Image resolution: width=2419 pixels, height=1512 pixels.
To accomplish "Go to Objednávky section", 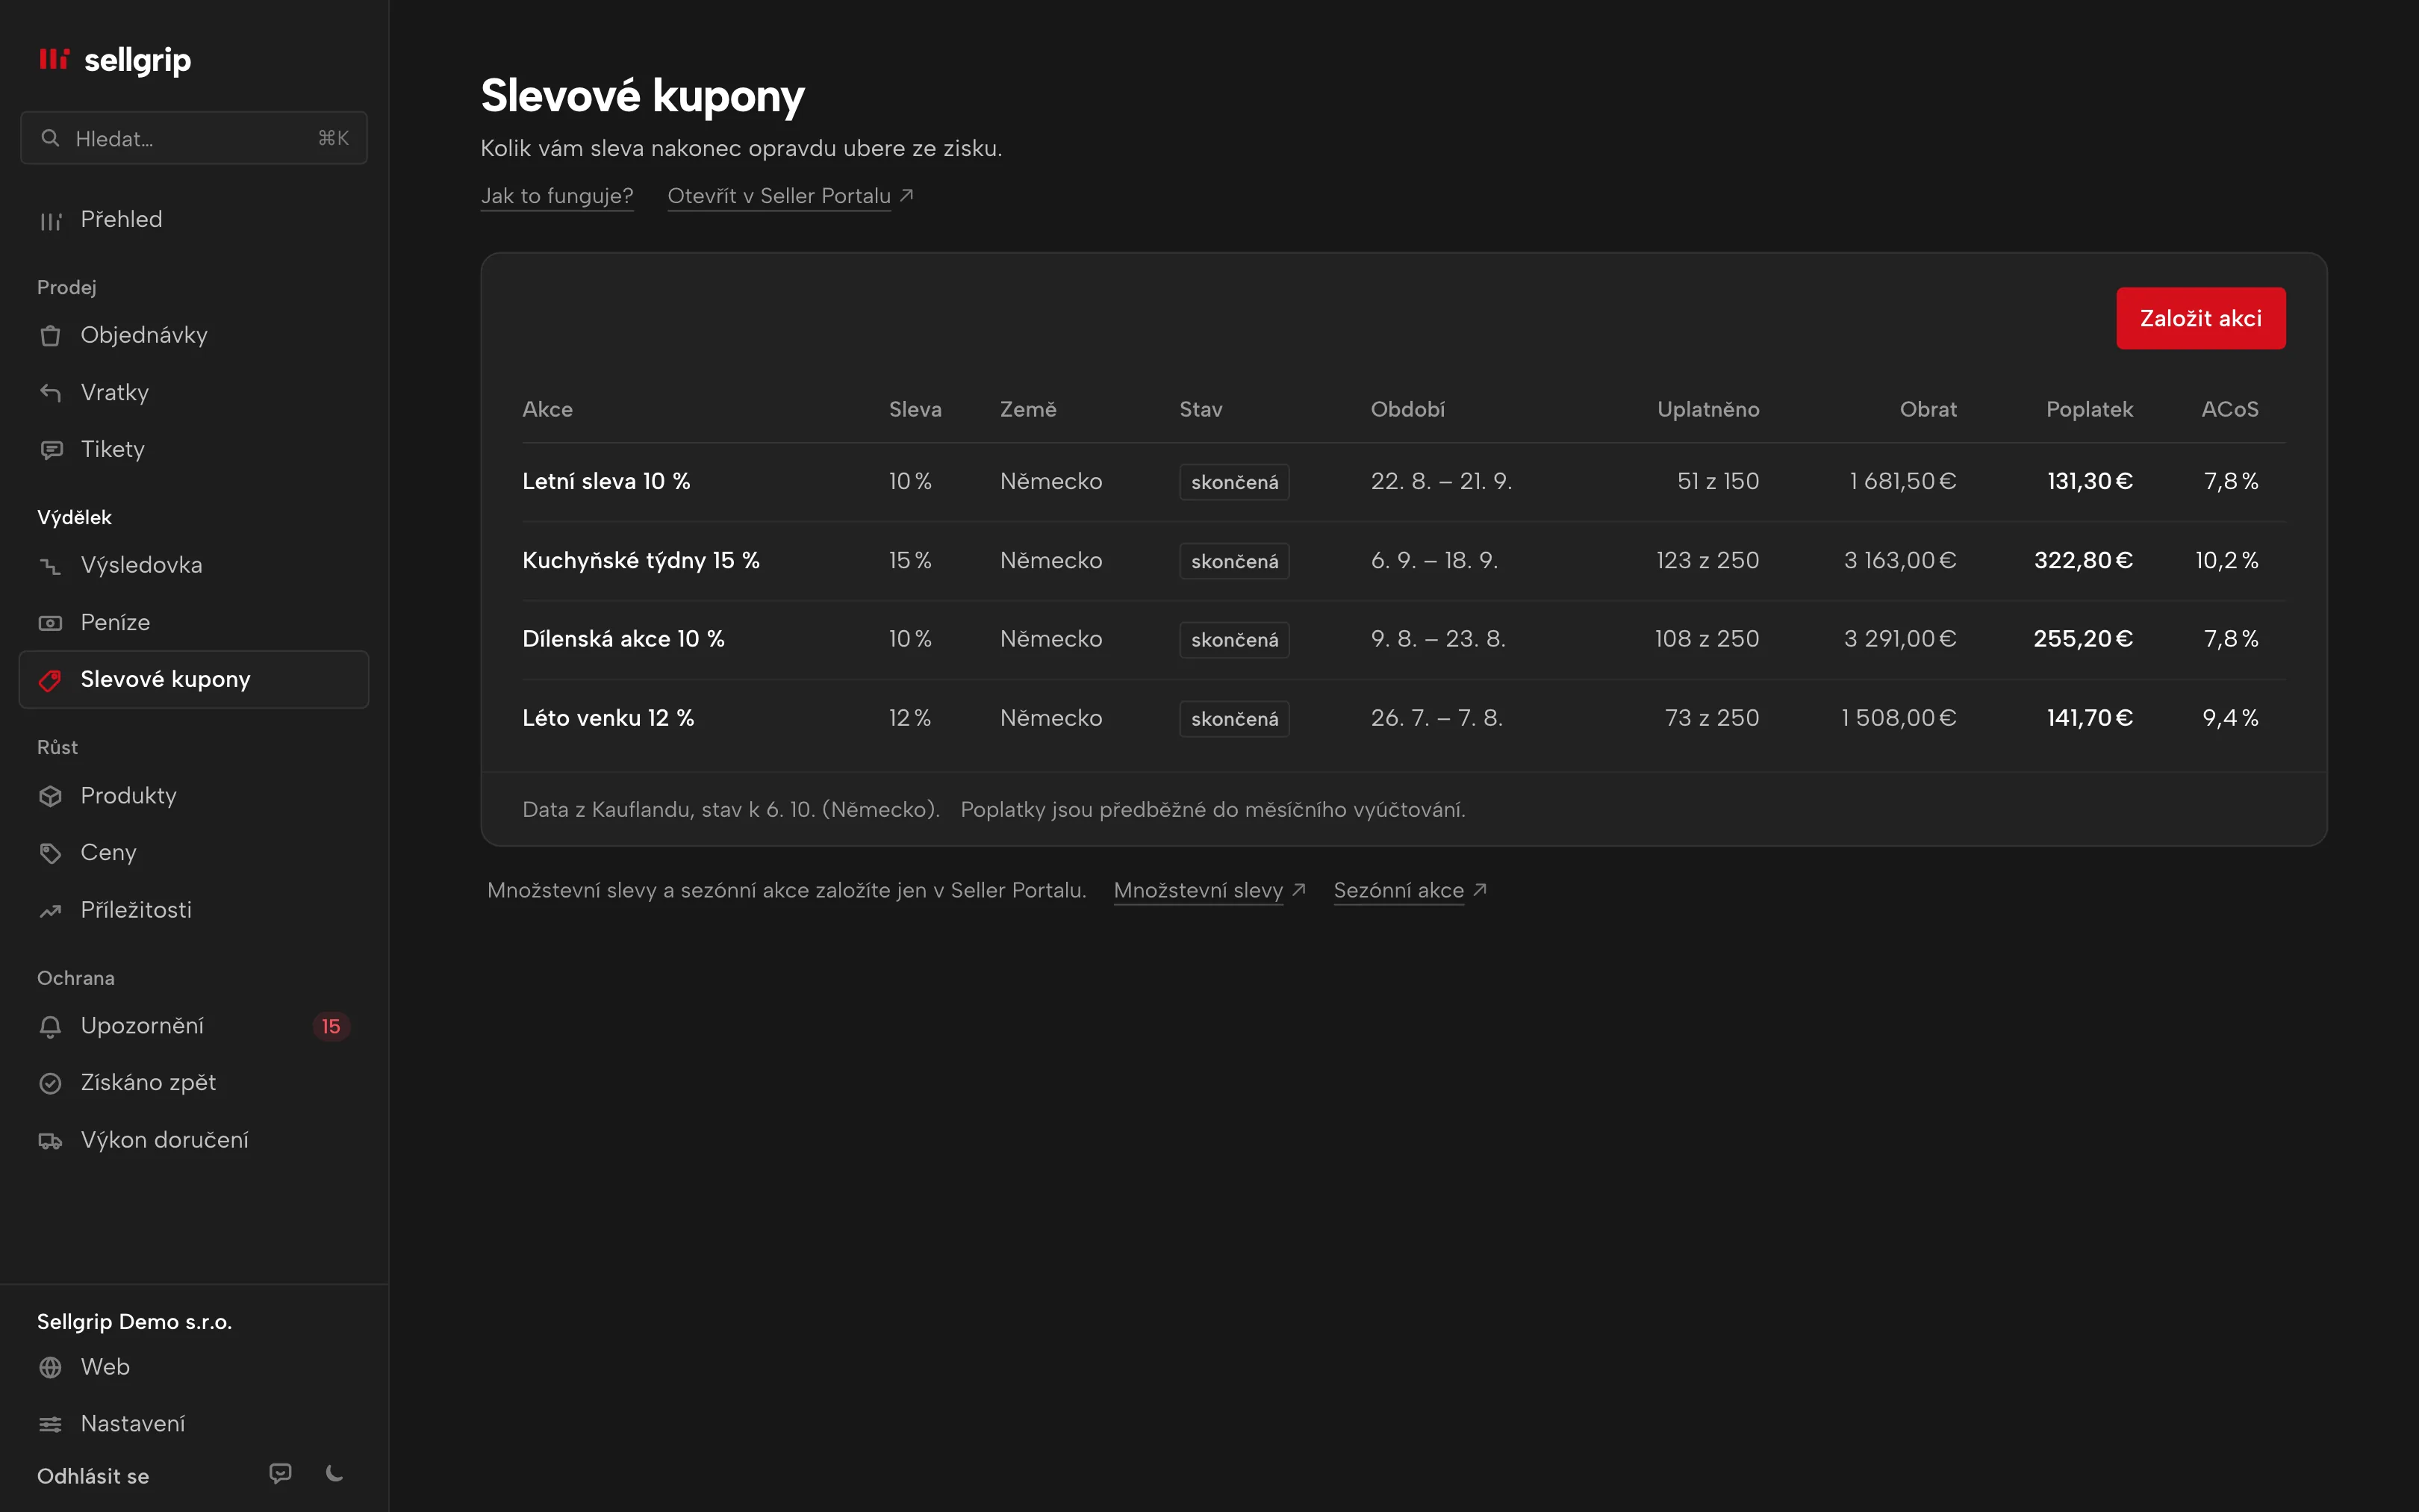I will (194, 335).
